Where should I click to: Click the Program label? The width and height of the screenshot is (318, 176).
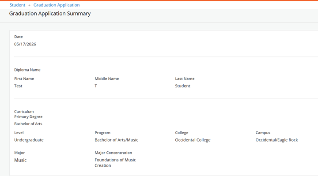tap(102, 133)
